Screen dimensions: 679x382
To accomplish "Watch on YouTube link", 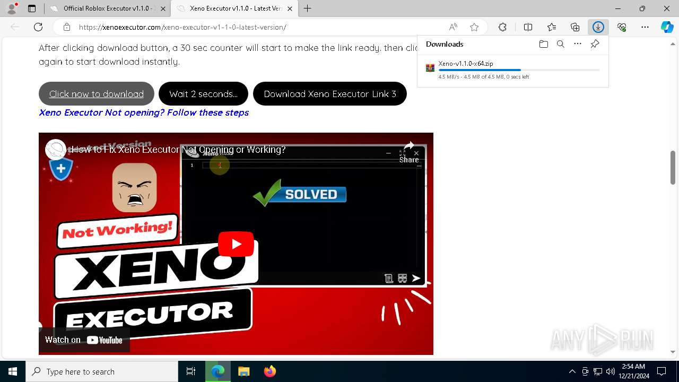I will click(x=84, y=340).
